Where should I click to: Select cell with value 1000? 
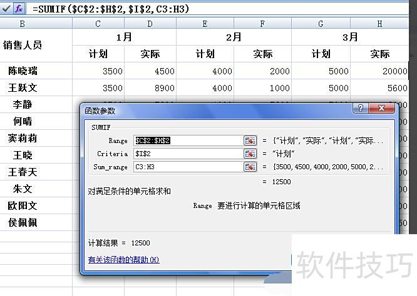(262, 88)
